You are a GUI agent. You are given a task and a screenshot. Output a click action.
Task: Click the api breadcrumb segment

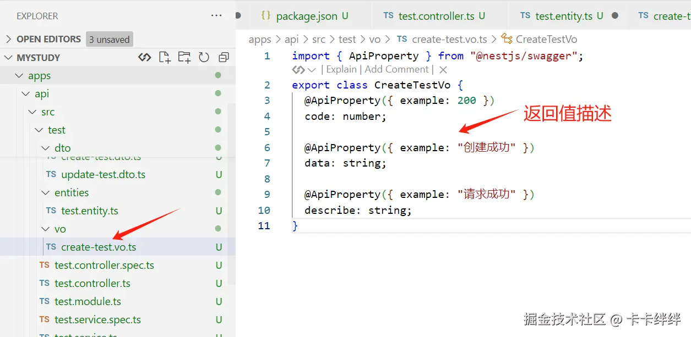pyautogui.click(x=292, y=39)
